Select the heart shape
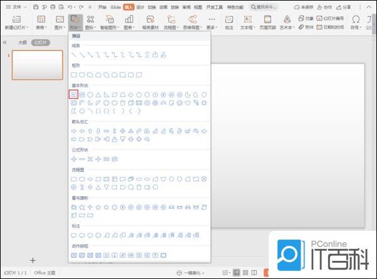377x279 pixels. (188, 103)
